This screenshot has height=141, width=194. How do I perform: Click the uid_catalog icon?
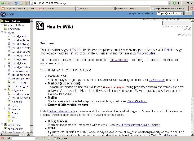9,82
